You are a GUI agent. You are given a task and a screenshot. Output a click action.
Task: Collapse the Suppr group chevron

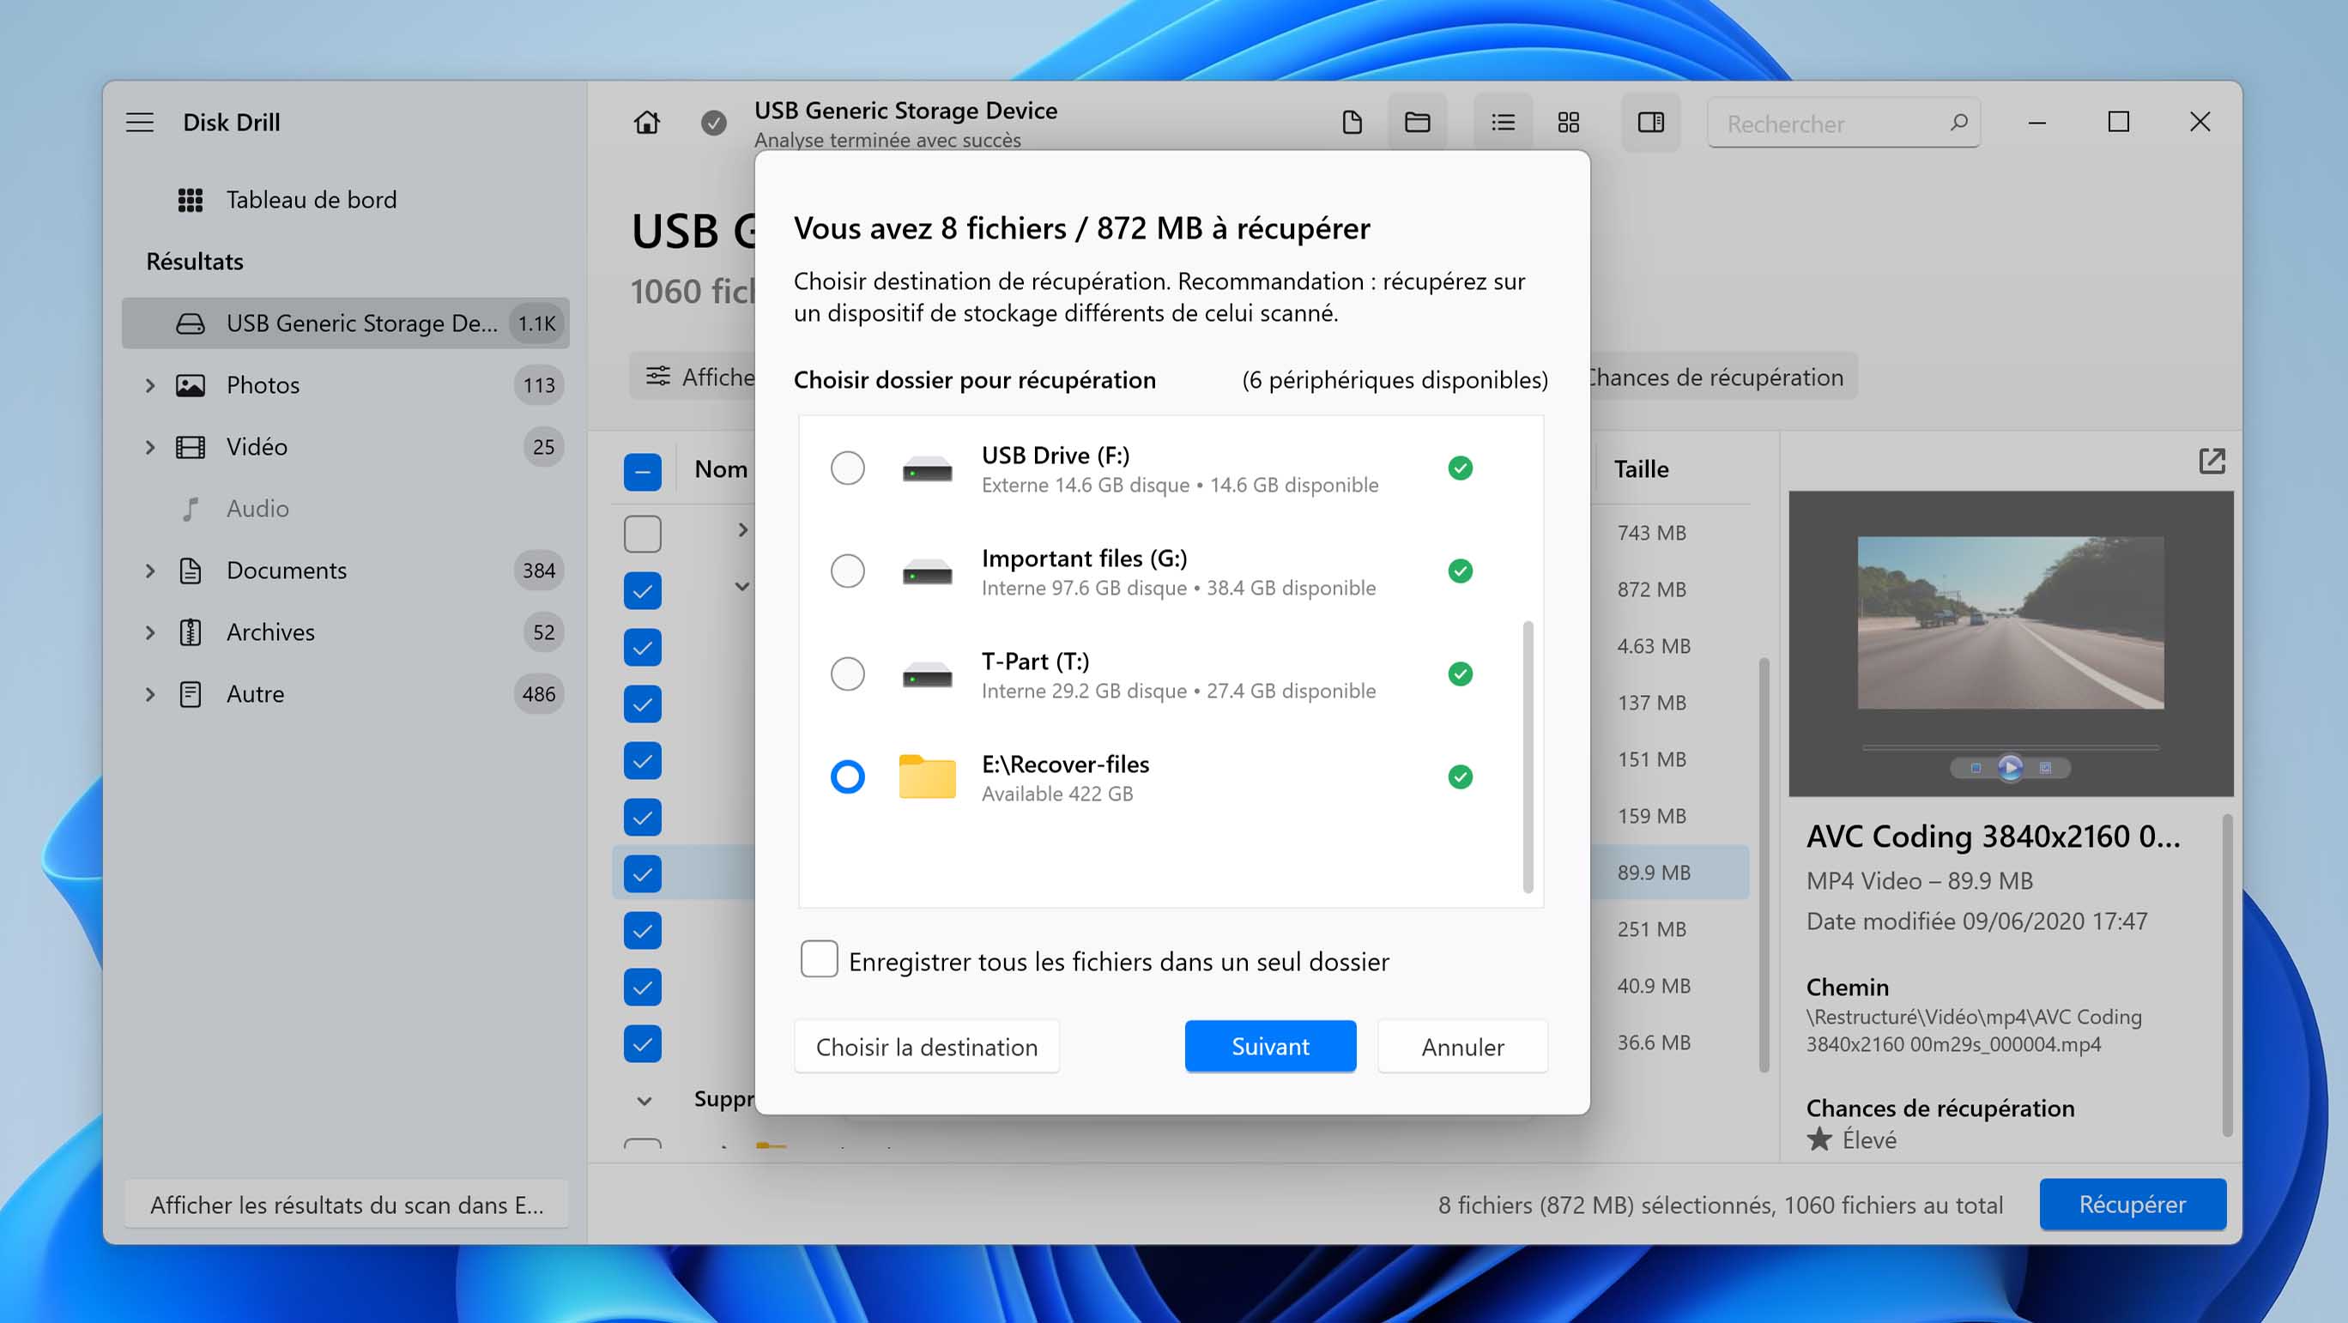[644, 1101]
